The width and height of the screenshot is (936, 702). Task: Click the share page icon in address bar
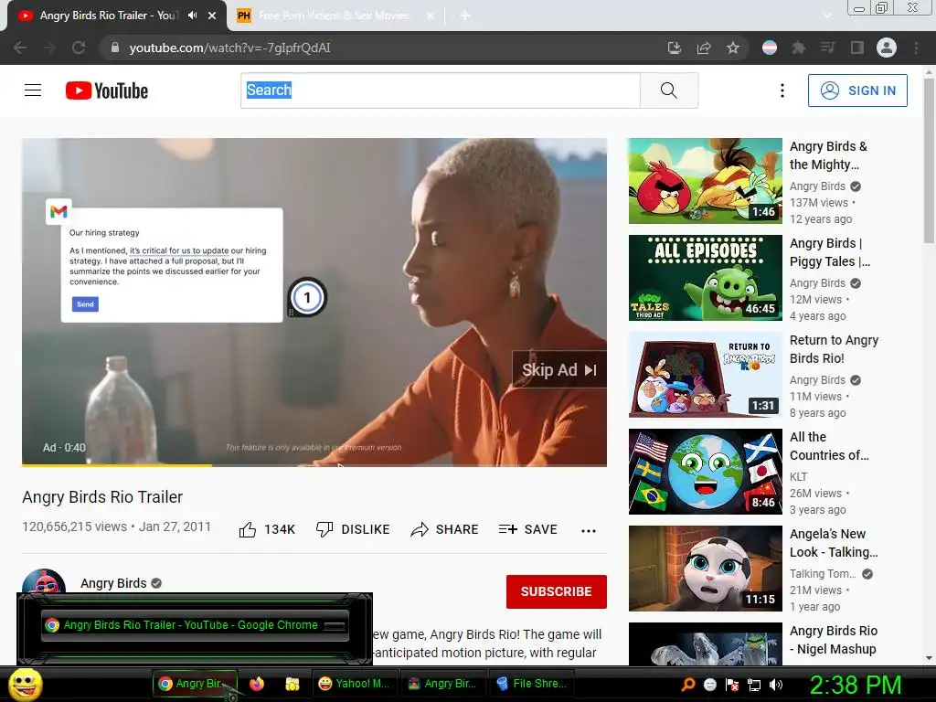pyautogui.click(x=704, y=48)
